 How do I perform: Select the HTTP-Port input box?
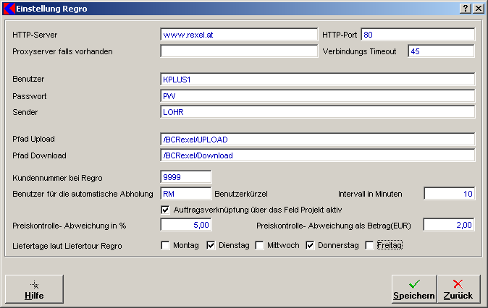[x=417, y=35]
